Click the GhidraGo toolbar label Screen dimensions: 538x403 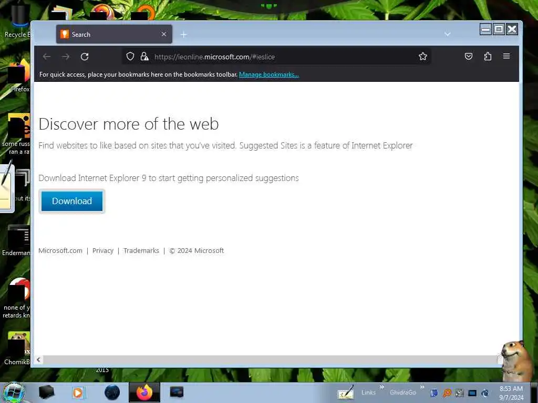tap(403, 393)
